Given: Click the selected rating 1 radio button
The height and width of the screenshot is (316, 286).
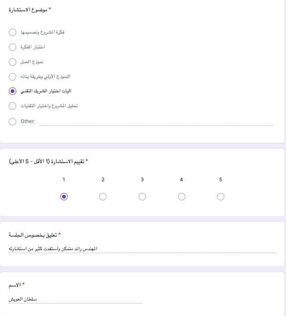Looking at the screenshot, I should [x=64, y=197].
